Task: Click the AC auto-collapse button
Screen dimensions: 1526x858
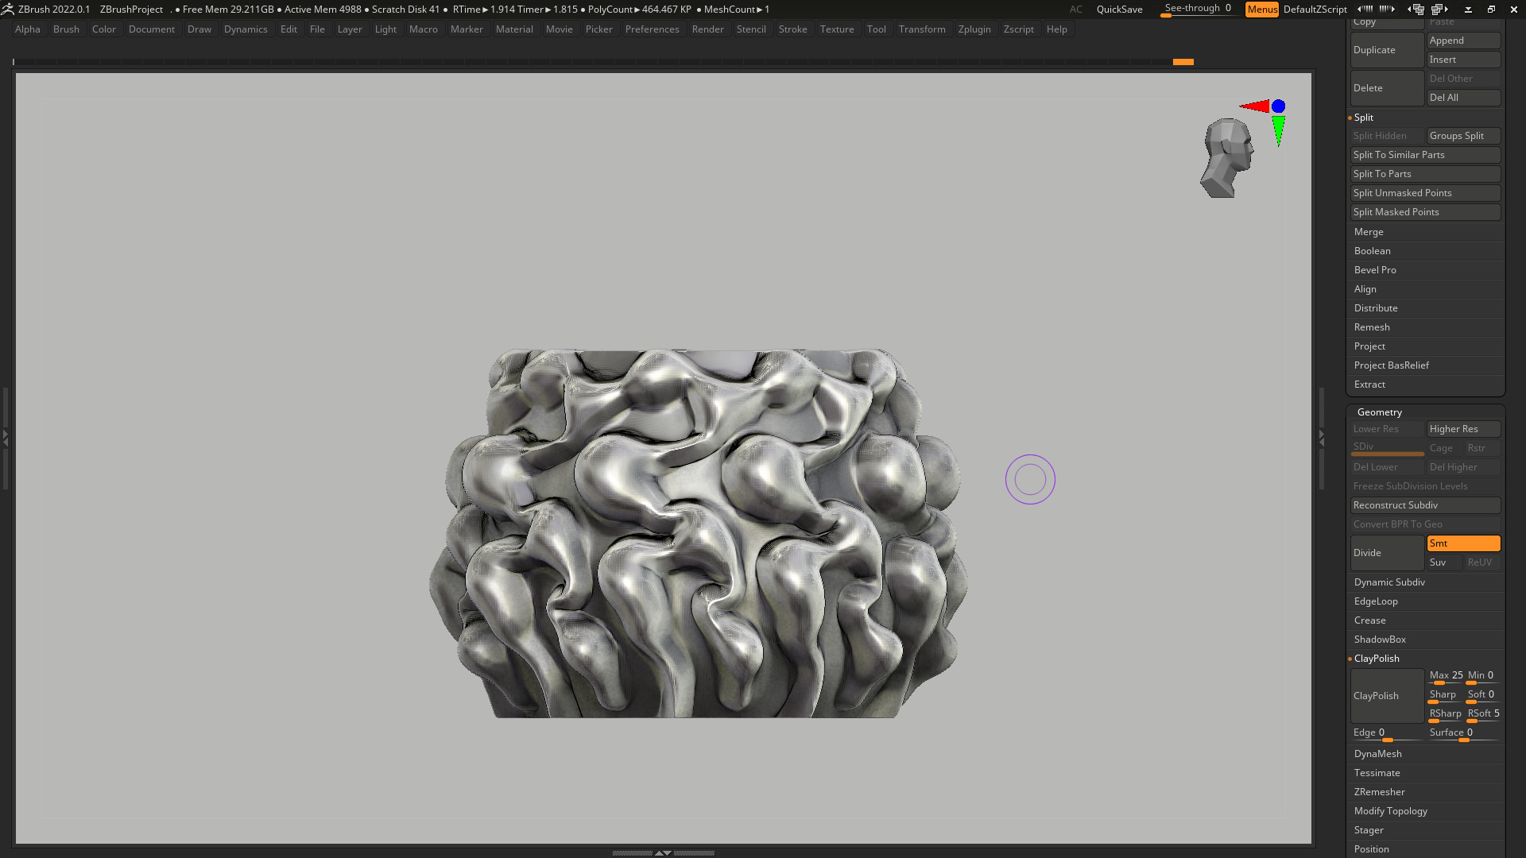Action: coord(1075,9)
